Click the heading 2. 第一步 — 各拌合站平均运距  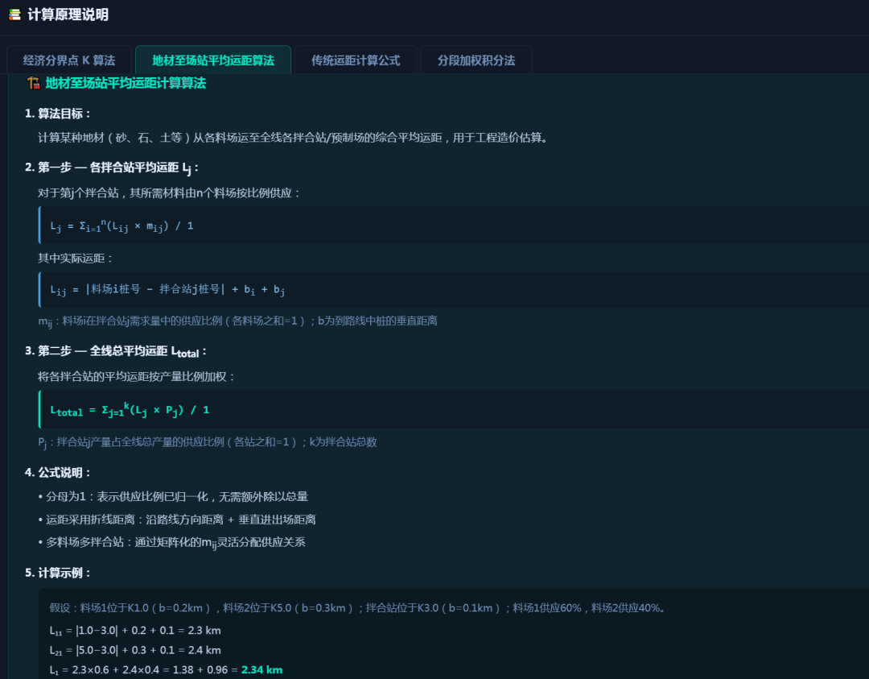point(111,168)
